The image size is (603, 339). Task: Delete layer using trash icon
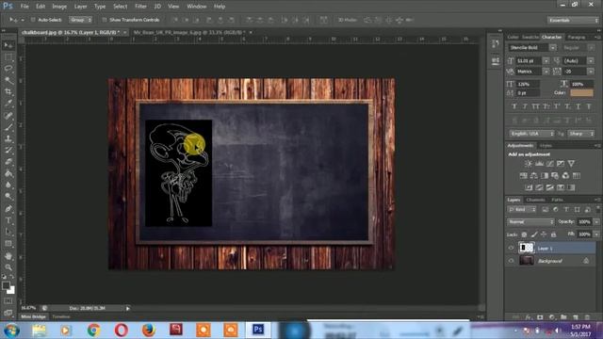coord(587,317)
